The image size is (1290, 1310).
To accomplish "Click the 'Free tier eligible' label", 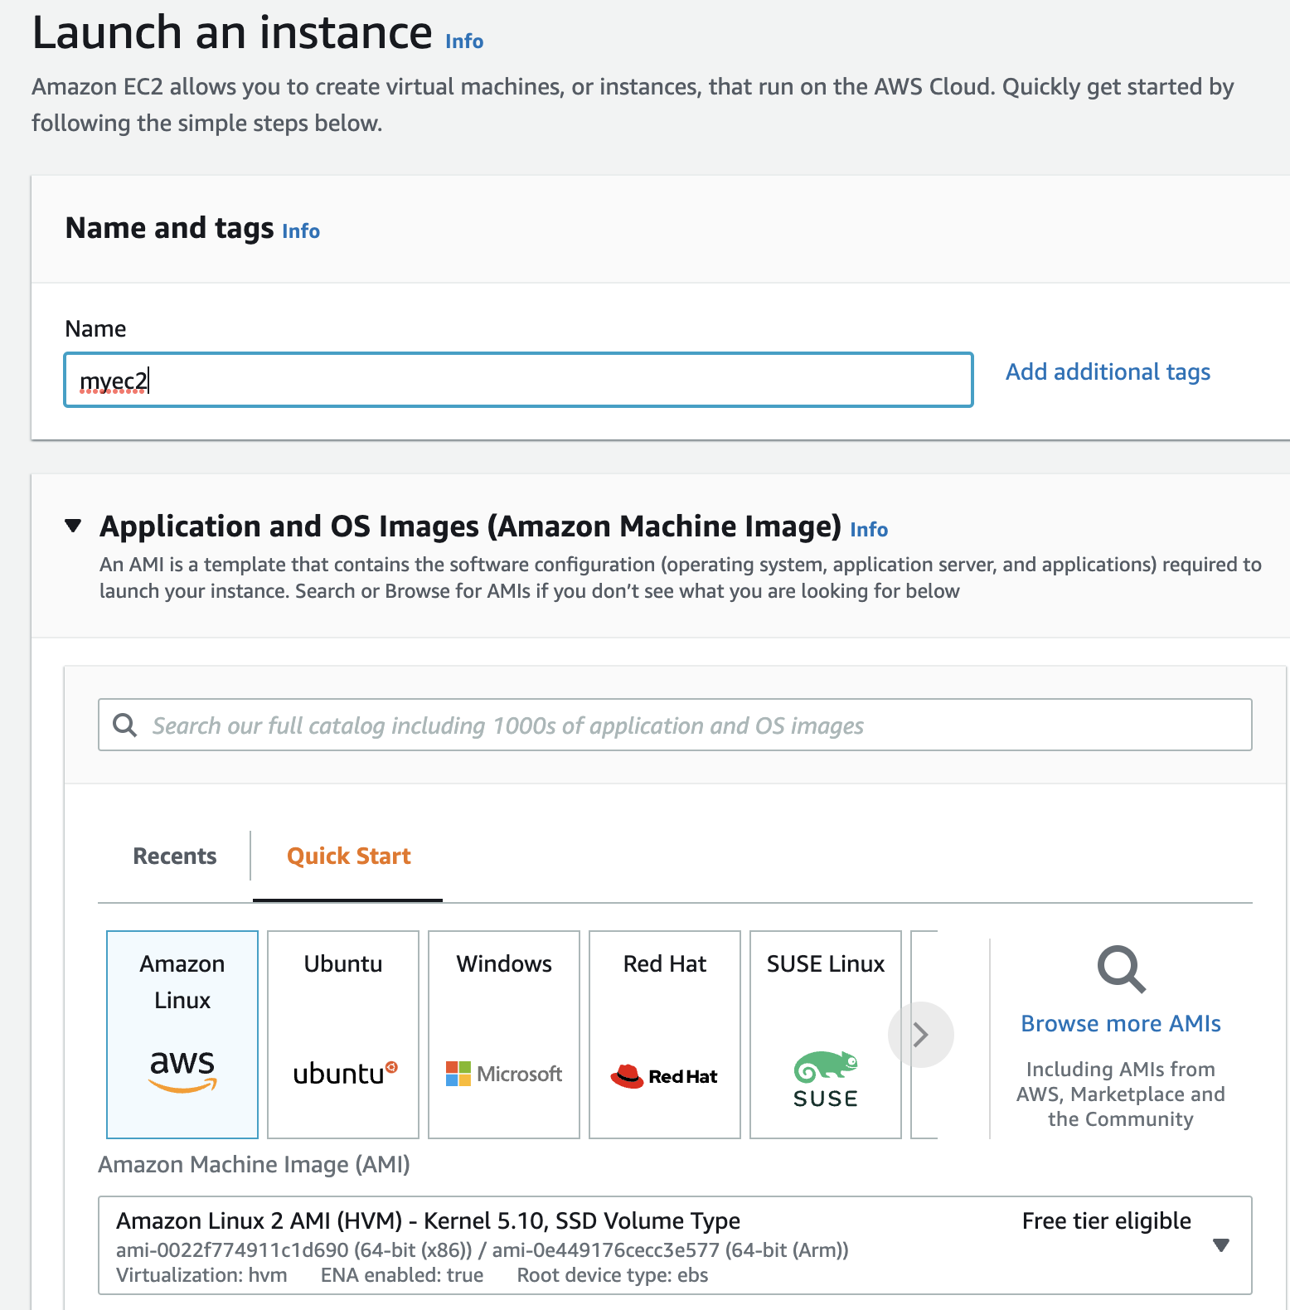I will pos(1106,1220).
